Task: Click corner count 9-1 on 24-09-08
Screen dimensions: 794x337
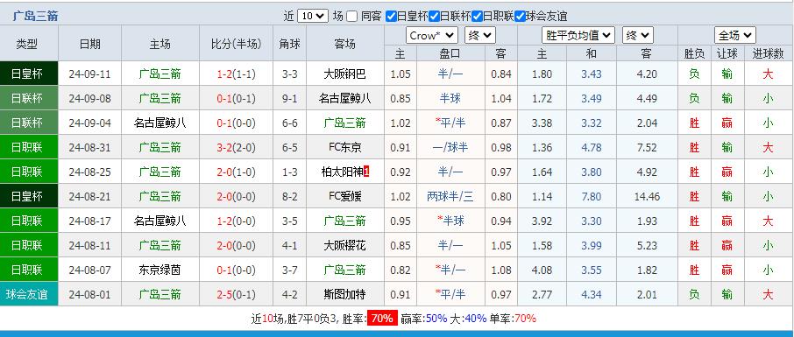Action: [290, 98]
